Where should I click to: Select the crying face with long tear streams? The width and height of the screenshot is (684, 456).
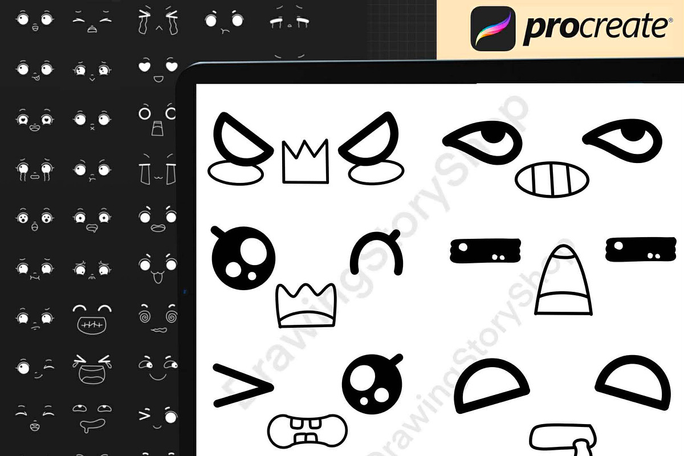[x=157, y=21]
